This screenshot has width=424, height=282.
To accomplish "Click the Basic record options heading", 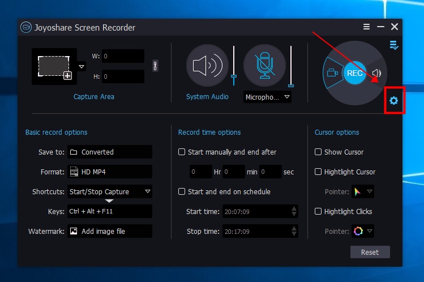I will click(x=56, y=132).
